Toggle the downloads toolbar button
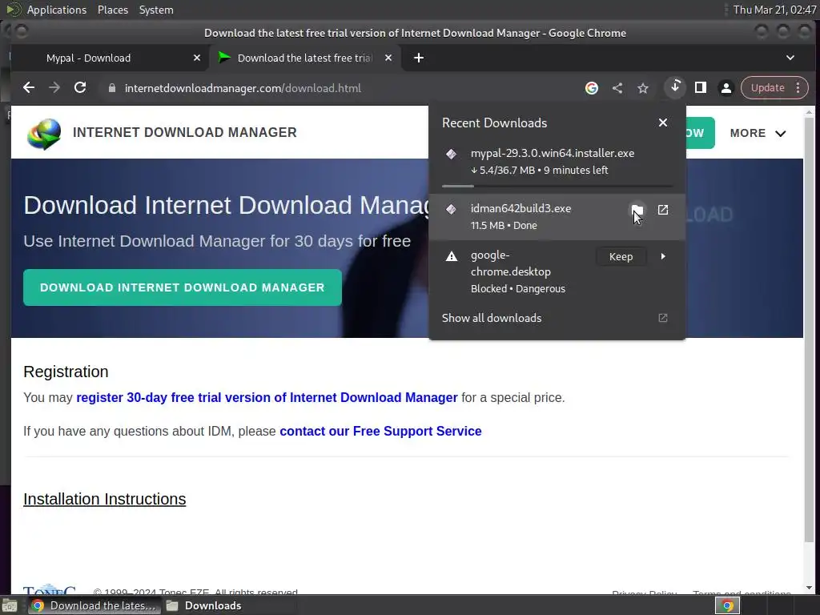This screenshot has height=615, width=820. pos(675,87)
